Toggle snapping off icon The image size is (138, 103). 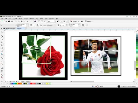71,21
